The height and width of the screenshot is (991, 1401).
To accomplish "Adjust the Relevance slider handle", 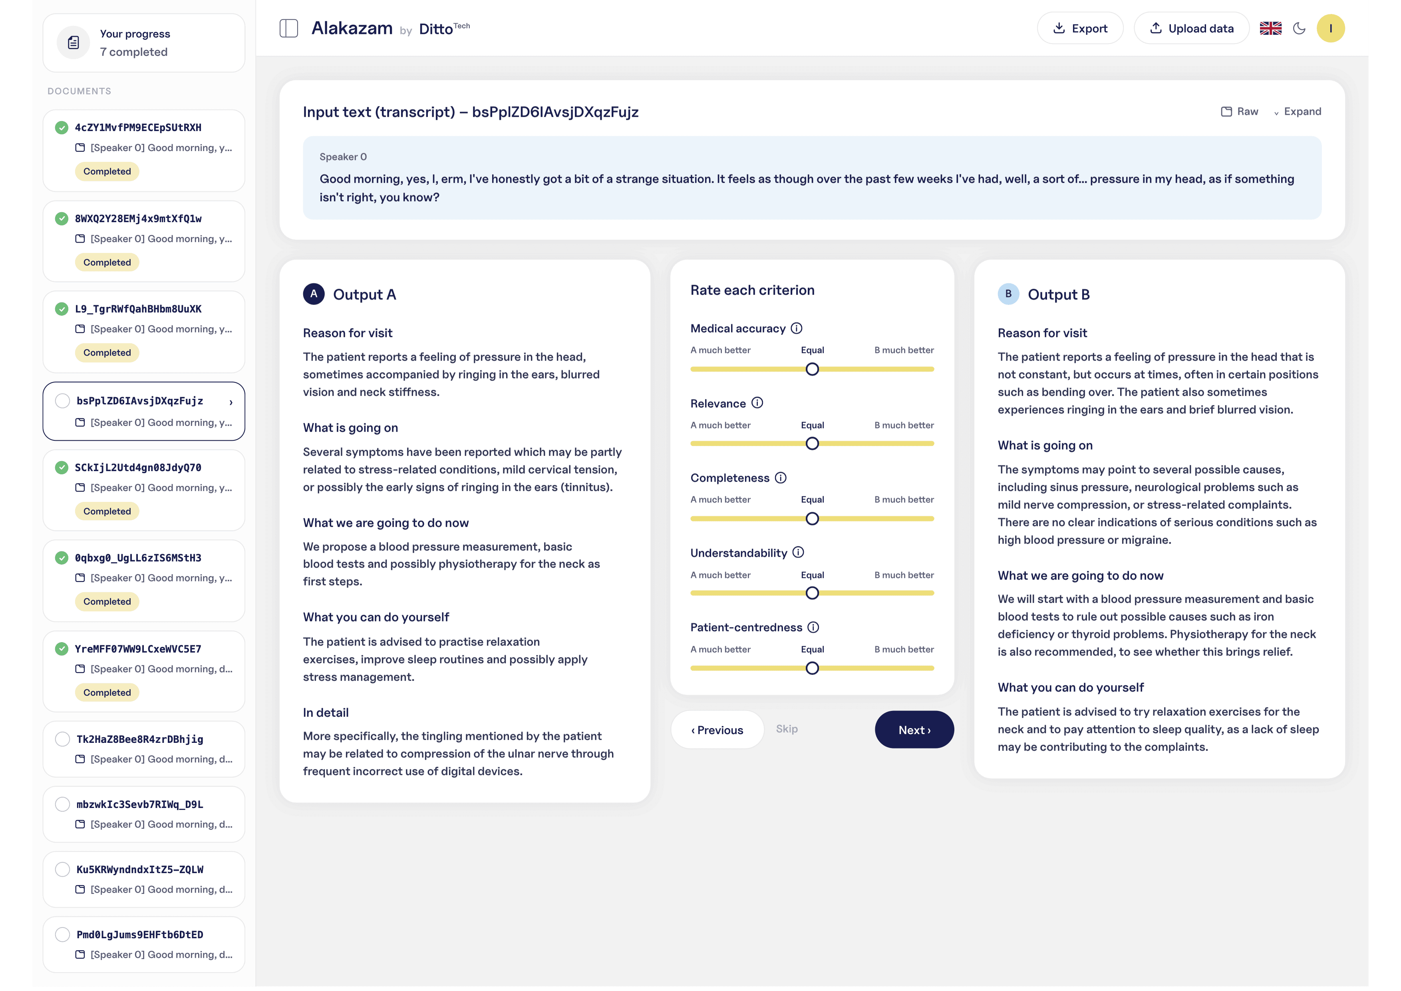I will point(812,444).
